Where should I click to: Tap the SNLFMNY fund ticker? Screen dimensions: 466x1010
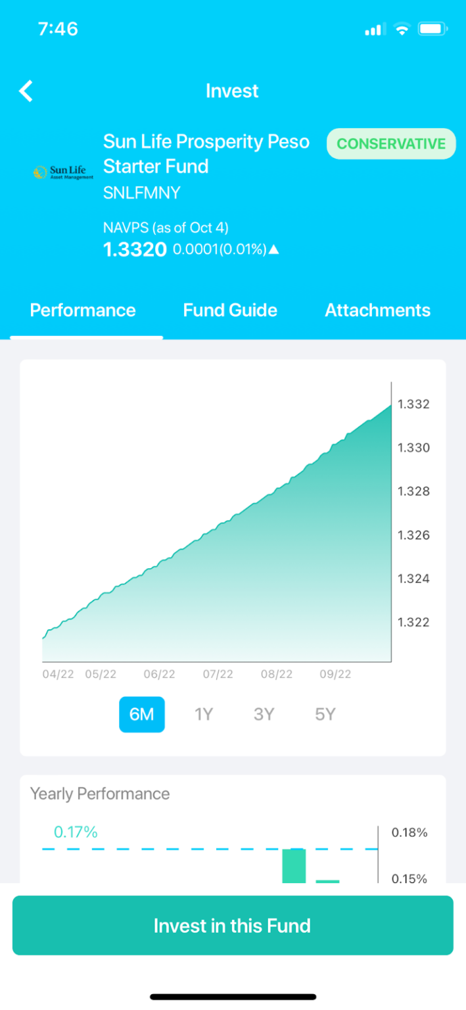click(139, 192)
